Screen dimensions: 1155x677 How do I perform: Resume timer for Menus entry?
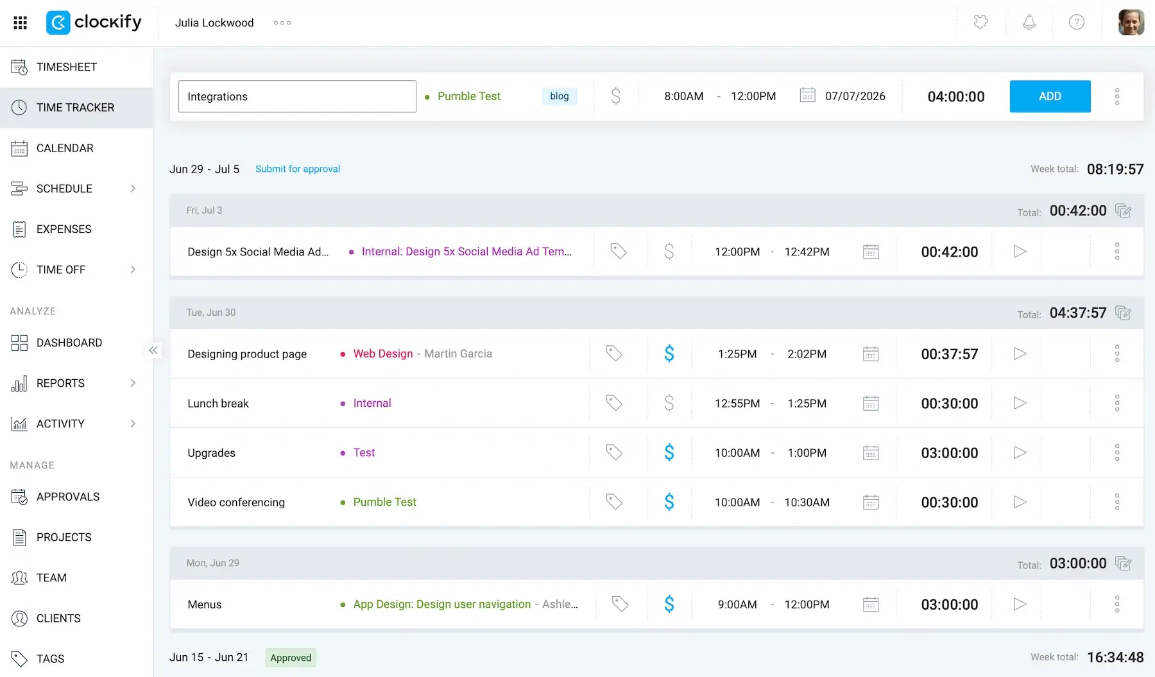pos(1020,604)
